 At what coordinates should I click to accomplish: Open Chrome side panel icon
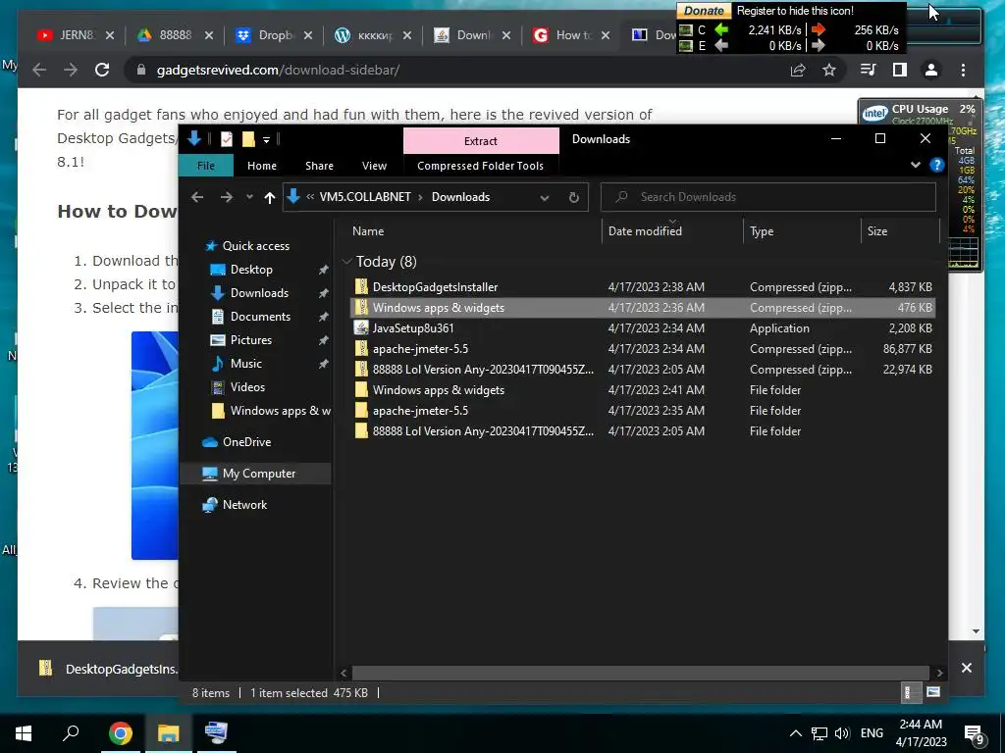click(900, 70)
